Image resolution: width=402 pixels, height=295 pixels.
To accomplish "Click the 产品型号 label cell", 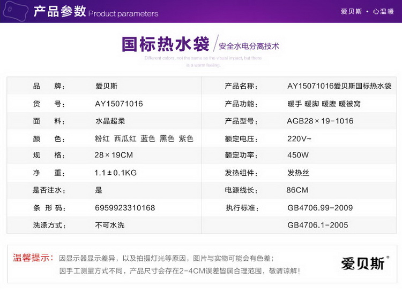I will [x=241, y=121].
